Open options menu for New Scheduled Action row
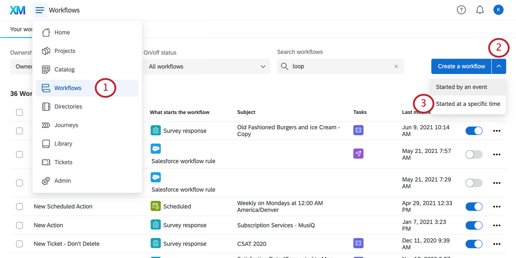 click(497, 207)
